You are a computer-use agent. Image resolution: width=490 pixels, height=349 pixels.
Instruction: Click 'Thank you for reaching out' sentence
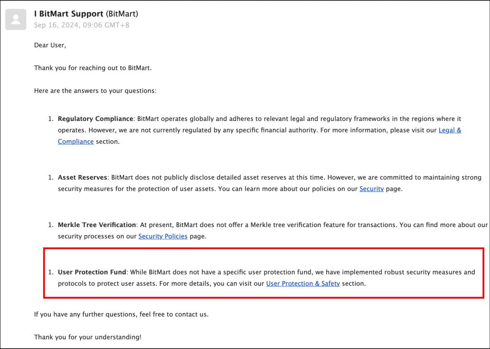click(92, 68)
